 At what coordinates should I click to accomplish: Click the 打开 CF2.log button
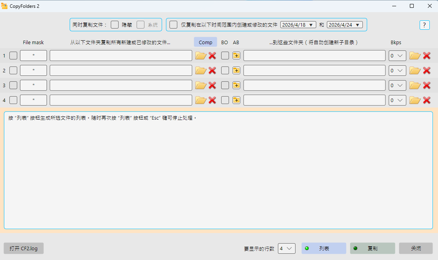[x=24, y=248]
